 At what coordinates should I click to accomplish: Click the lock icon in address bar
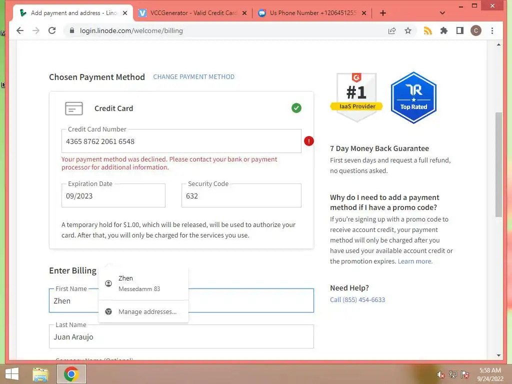point(72,30)
